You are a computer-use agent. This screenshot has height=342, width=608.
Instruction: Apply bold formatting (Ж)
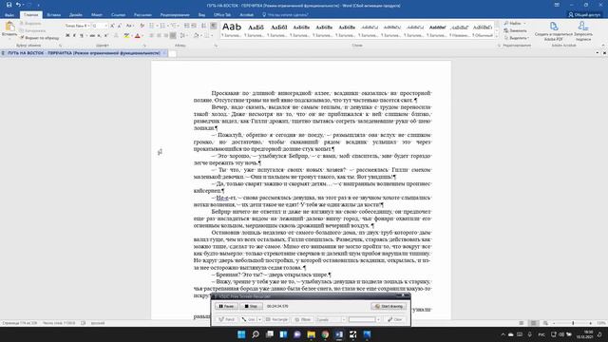[x=67, y=36]
